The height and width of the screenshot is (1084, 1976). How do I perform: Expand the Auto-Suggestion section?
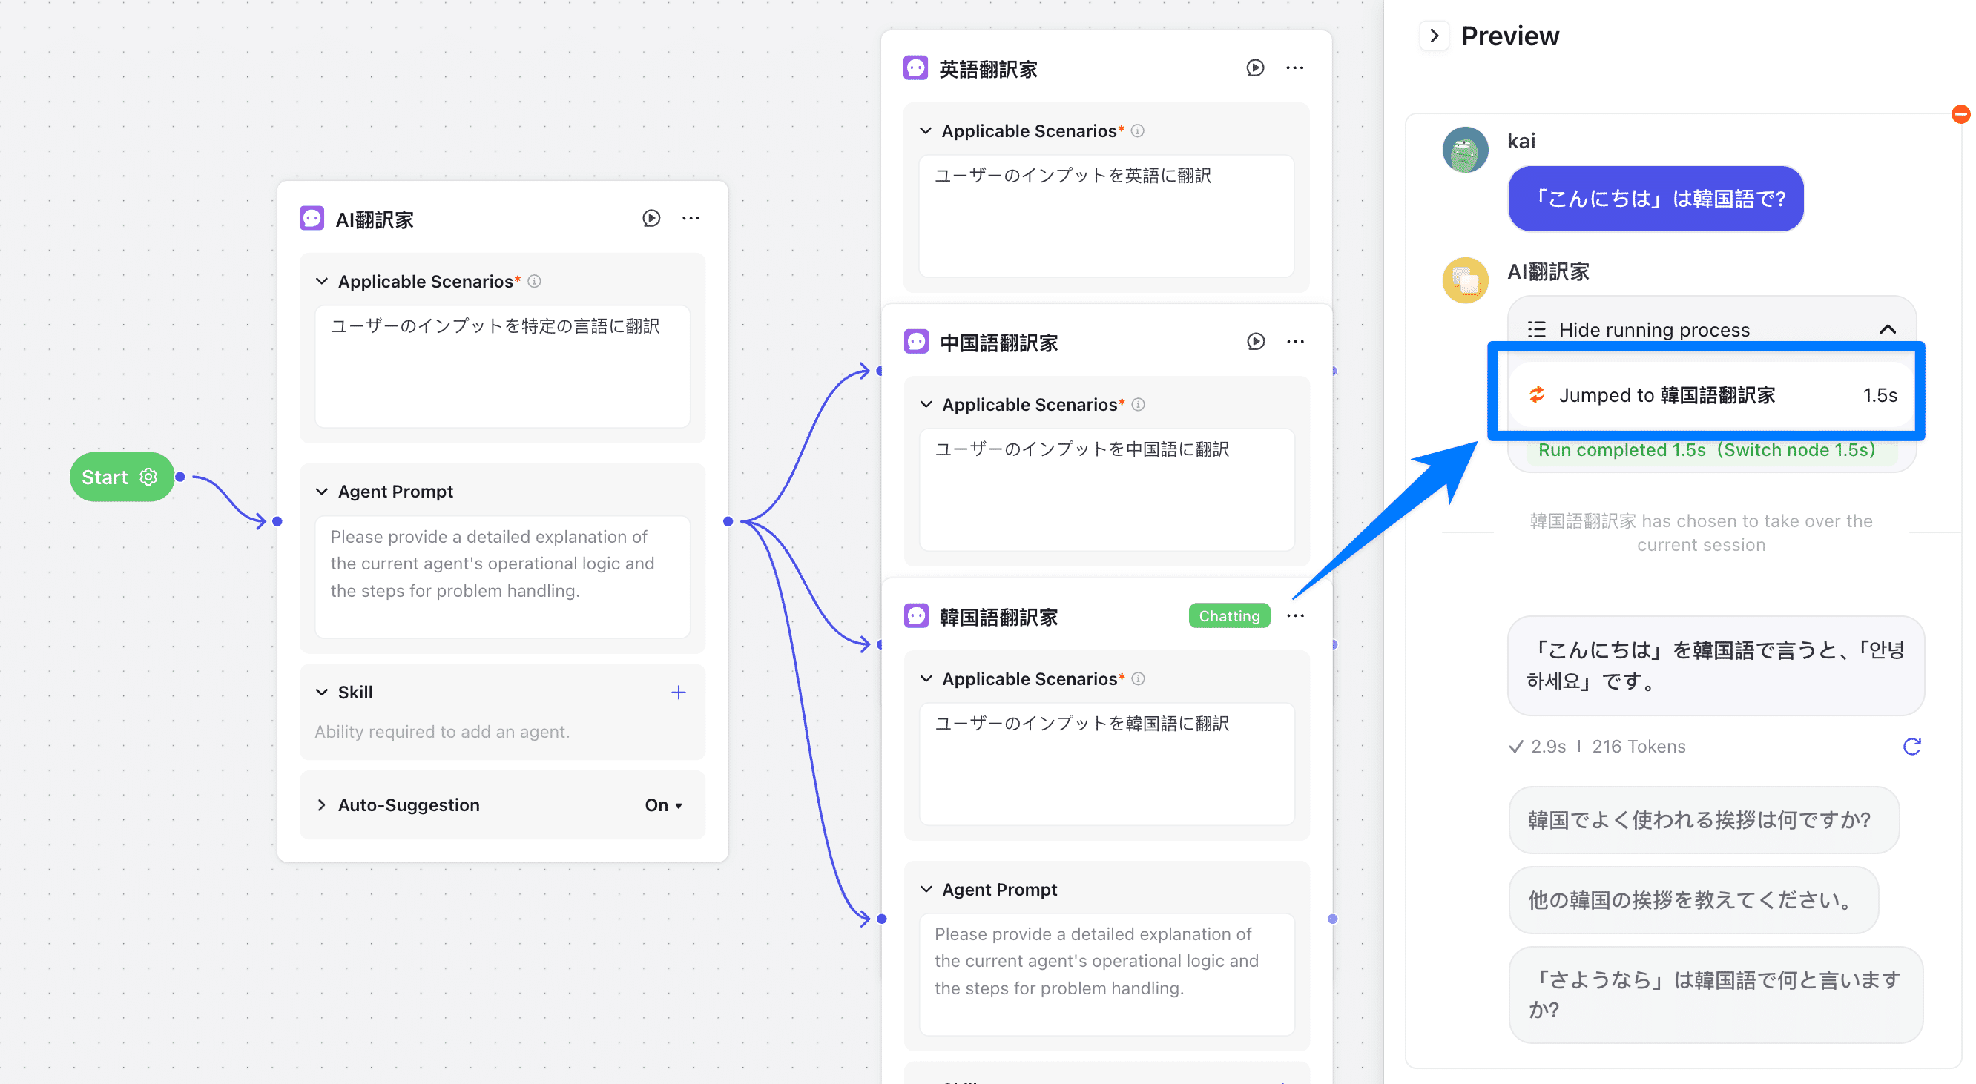click(322, 805)
